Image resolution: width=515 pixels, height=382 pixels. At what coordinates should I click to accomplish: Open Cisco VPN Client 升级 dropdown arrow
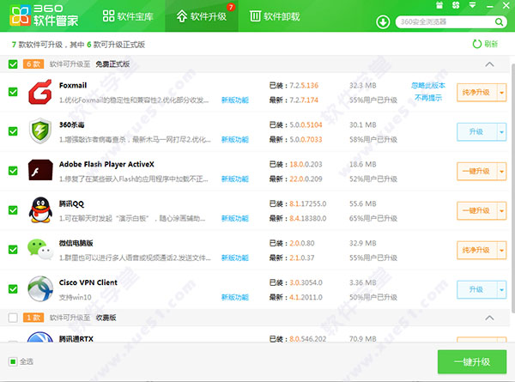[501, 289]
